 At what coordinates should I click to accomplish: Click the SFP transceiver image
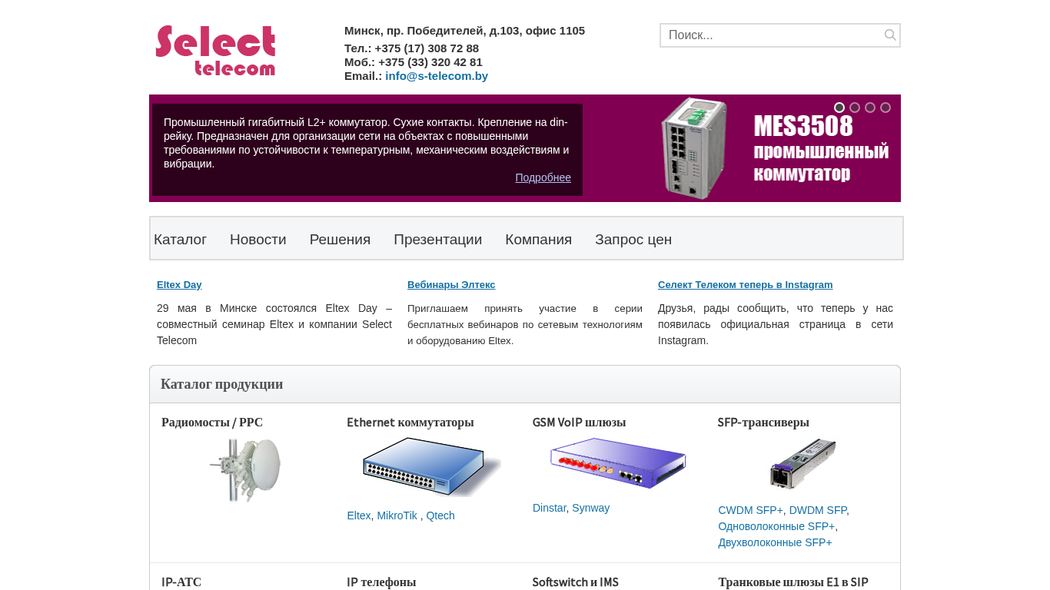pyautogui.click(x=803, y=463)
